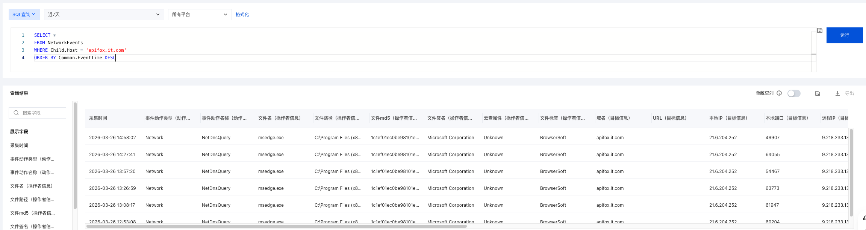Click the 格式化 format link
Viewport: 866px width, 230px height.
click(242, 15)
